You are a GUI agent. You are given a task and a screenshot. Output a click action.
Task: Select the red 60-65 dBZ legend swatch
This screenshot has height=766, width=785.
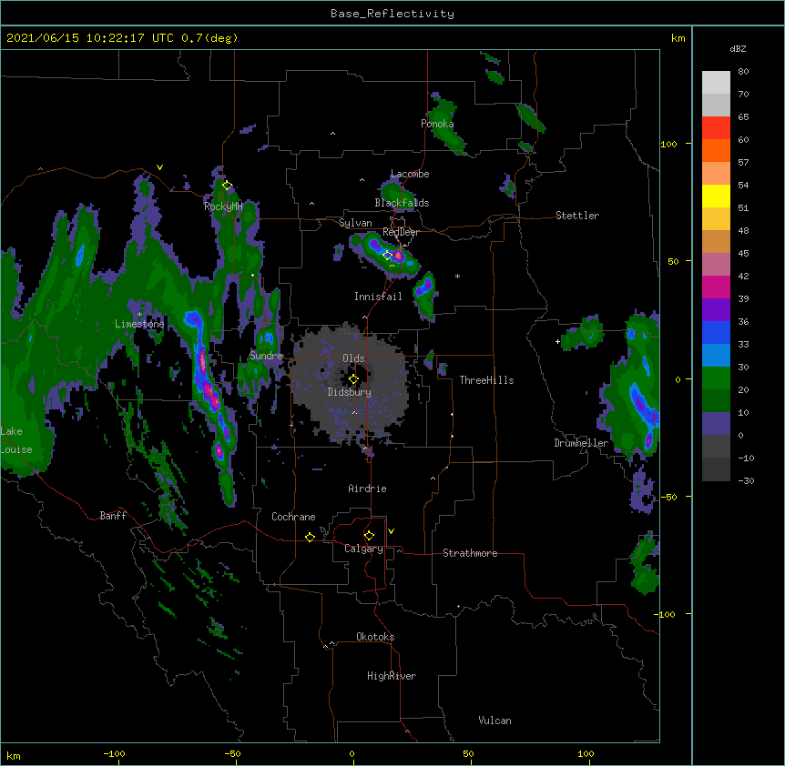point(716,128)
